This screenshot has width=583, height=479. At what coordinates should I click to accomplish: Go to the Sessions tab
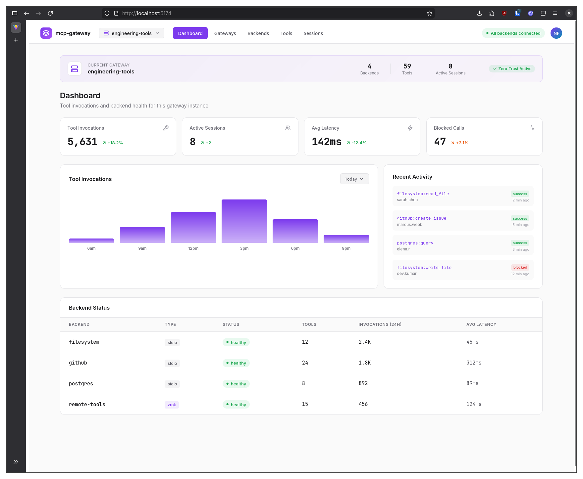(313, 33)
